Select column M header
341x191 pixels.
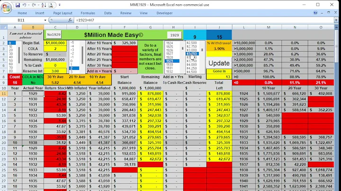point(269,27)
